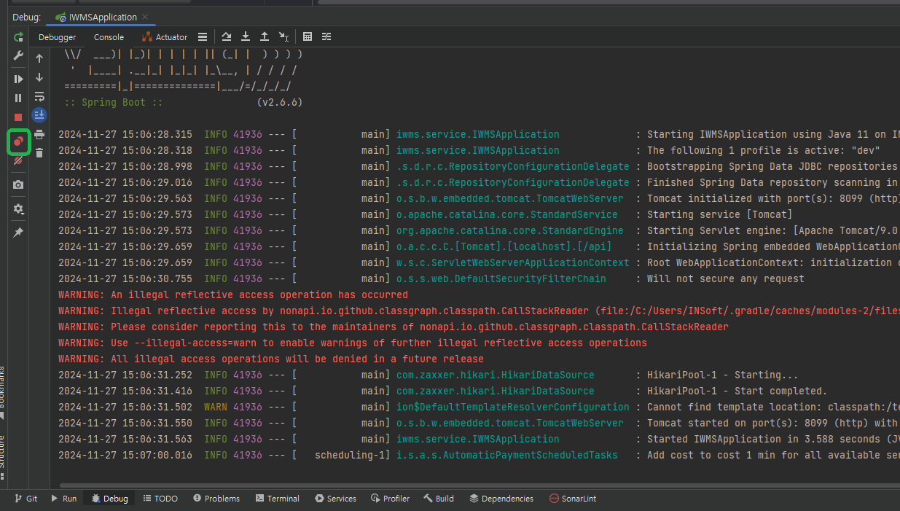Pin the debug tab
The height and width of the screenshot is (511, 900).
pos(18,233)
